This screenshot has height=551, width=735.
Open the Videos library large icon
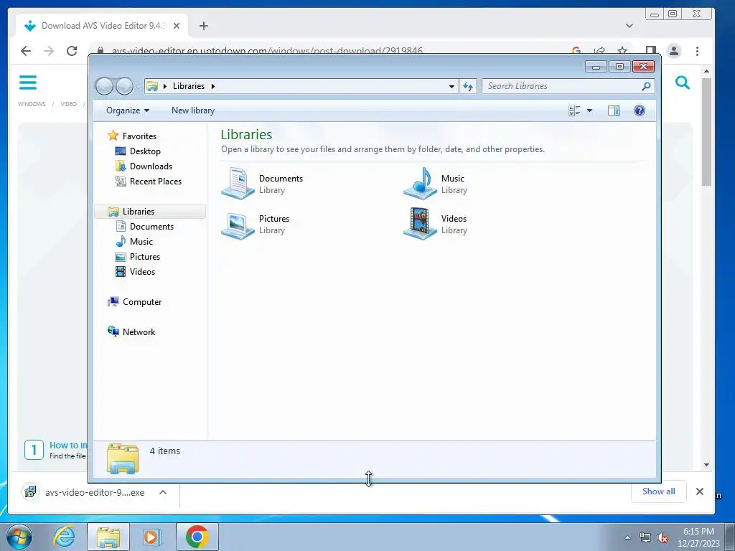[420, 224]
